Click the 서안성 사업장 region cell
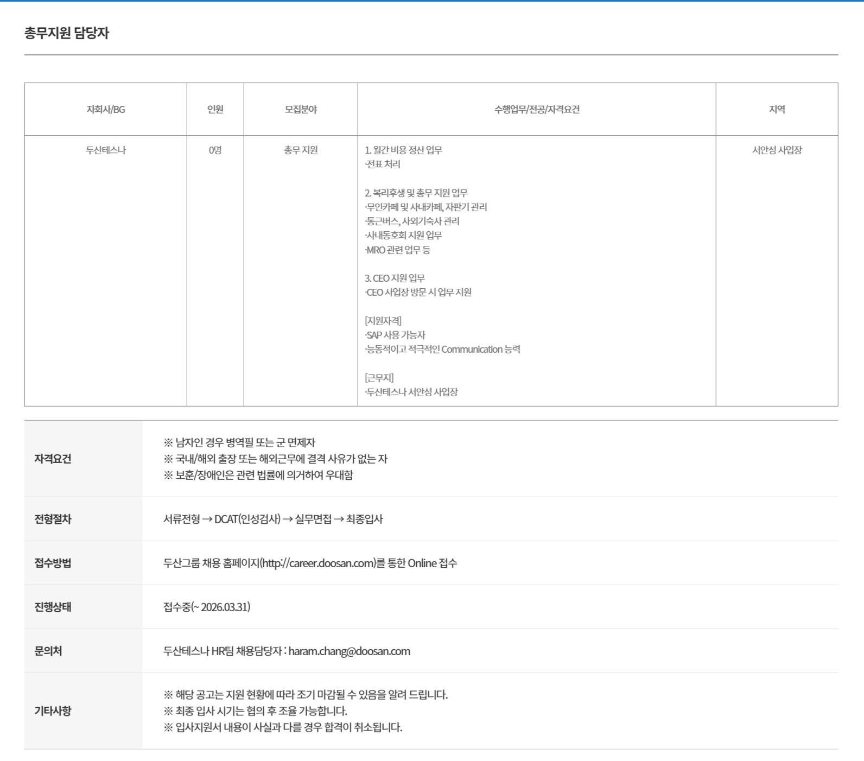Viewport: 864px width, 761px height. (777, 150)
